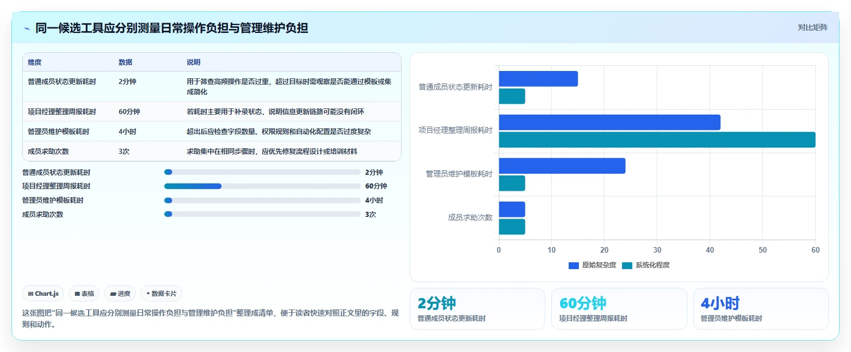Click the 数据 column header
Screen dimensions: 851x352
coord(126,62)
